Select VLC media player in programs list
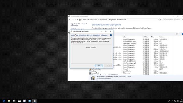 tap(96, 69)
